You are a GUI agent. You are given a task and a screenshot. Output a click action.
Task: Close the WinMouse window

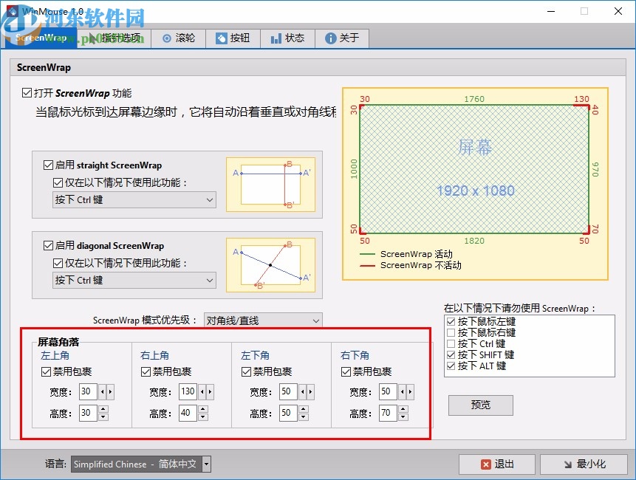point(618,11)
